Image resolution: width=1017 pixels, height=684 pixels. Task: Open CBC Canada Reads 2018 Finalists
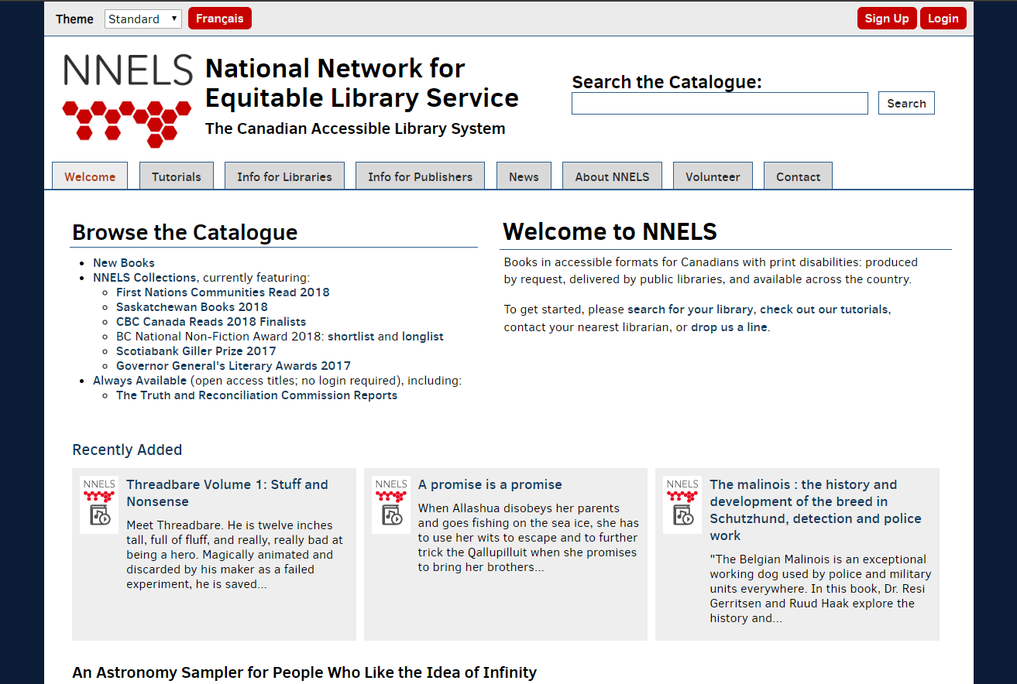pyautogui.click(x=211, y=322)
